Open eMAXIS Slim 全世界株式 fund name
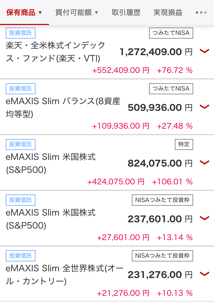This screenshot has height=302, width=214. (65, 274)
